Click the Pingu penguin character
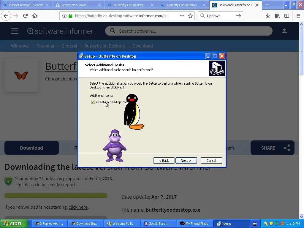Viewport: 304px width, 228px height. coord(133,112)
